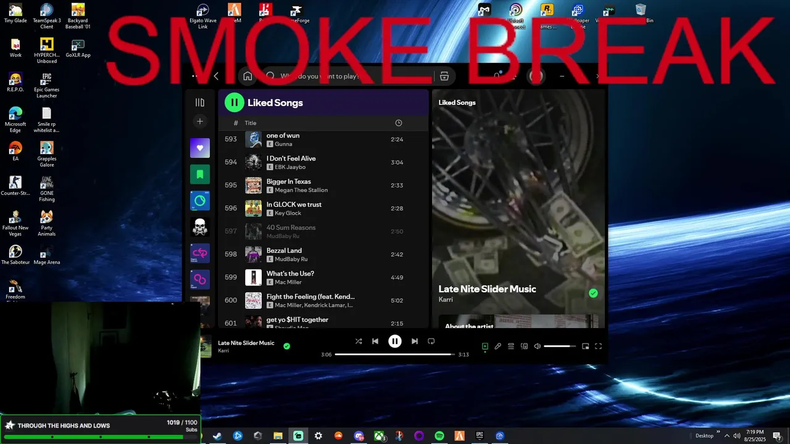Adjust the Spotify volume slider
This screenshot has height=444, width=790.
[560, 347]
